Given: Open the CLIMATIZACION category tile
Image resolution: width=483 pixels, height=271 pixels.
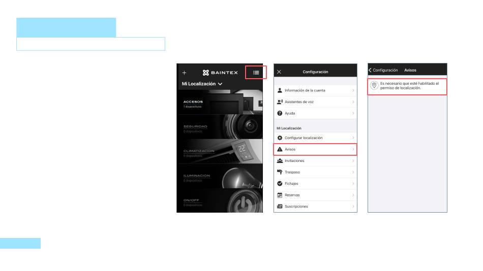Looking at the screenshot, I should coord(220,151).
